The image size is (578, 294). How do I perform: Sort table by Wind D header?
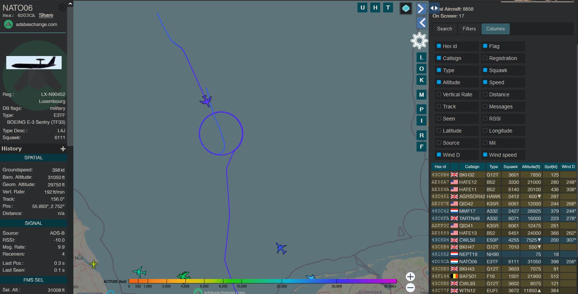pyautogui.click(x=568, y=167)
